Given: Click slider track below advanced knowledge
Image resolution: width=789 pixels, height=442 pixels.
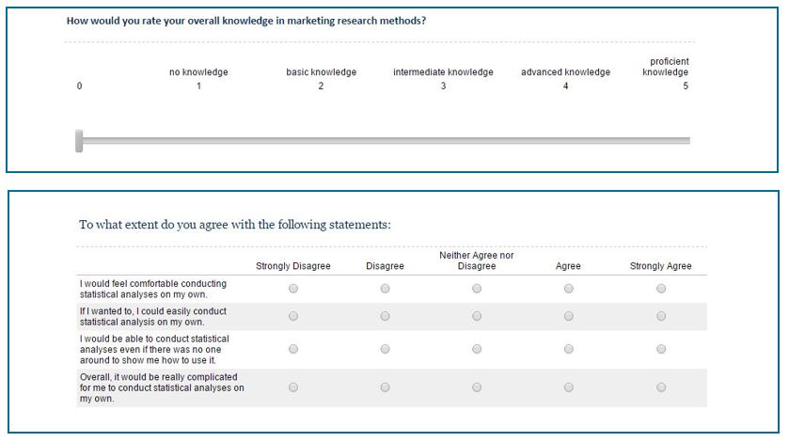Looking at the screenshot, I should (x=566, y=141).
